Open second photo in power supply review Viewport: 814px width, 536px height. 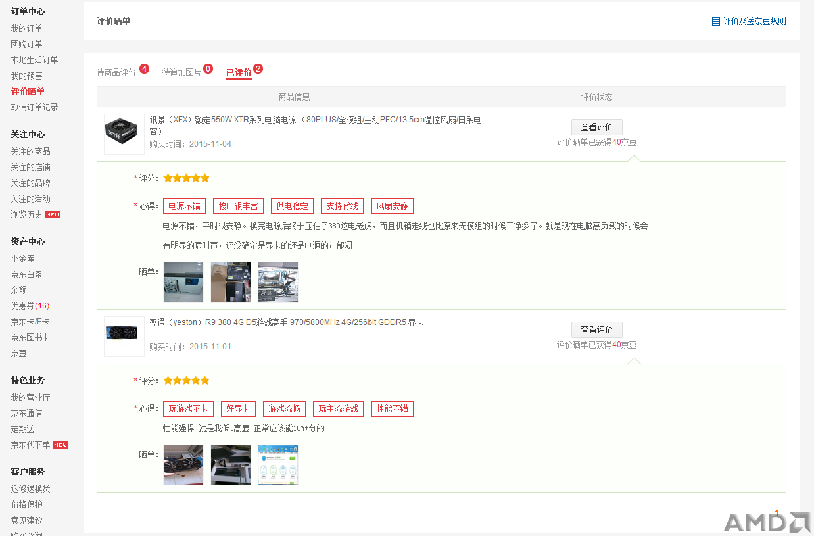pyautogui.click(x=231, y=282)
